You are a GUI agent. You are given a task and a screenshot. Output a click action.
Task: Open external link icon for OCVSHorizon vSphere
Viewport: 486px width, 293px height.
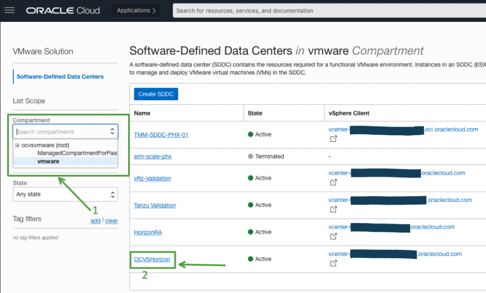(x=333, y=264)
